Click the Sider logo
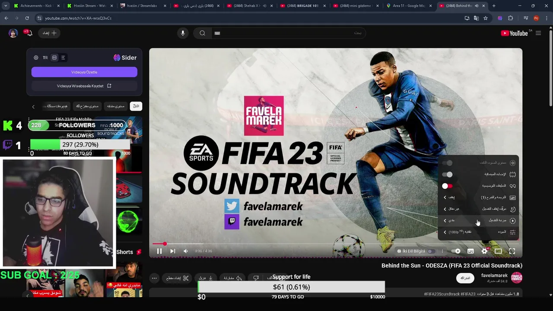This screenshot has width=553, height=311. pyautogui.click(x=125, y=57)
